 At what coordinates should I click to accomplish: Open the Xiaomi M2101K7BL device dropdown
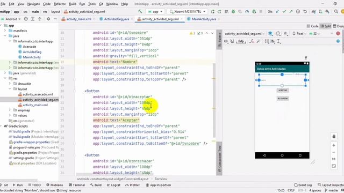point(187,12)
